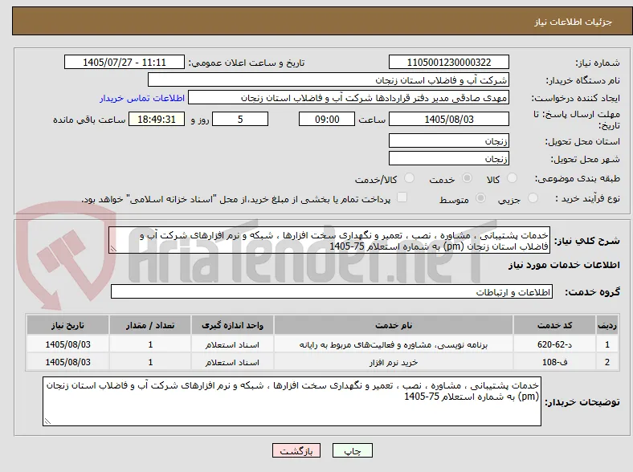Screen dimensions: 633x472
Task: Click quantity 1 in برنامه نویسی row
Action: [x=149, y=344]
